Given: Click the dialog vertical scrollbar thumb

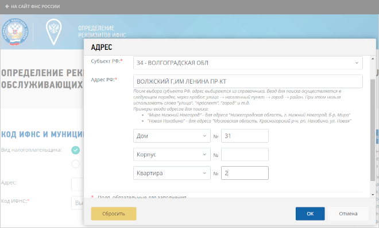Looking at the screenshot, I should [x=373, y=130].
